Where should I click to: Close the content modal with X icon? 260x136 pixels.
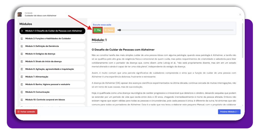[240, 14]
